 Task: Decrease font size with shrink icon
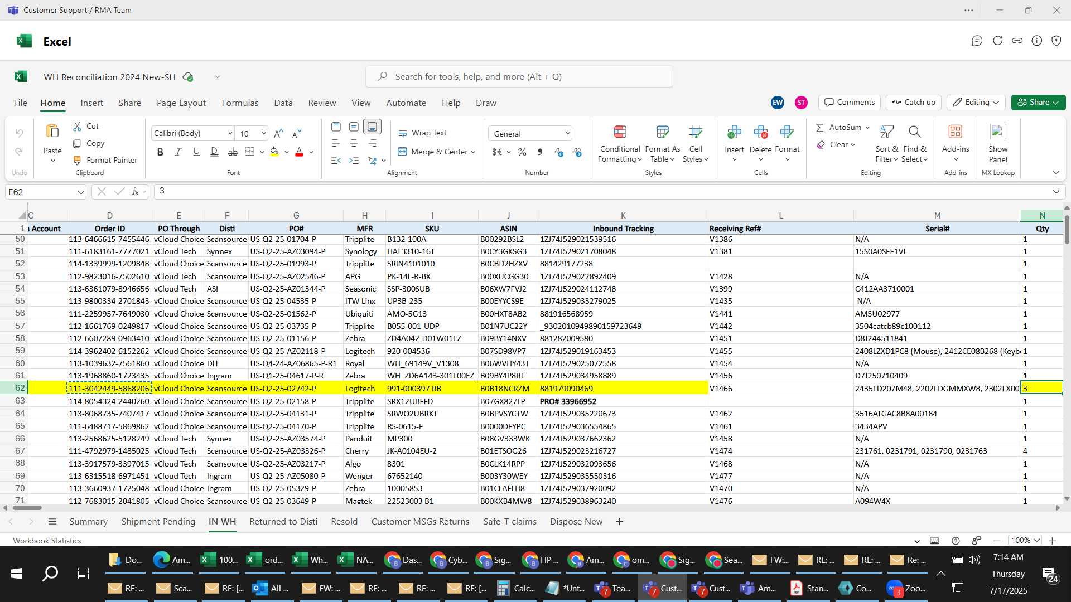(297, 133)
